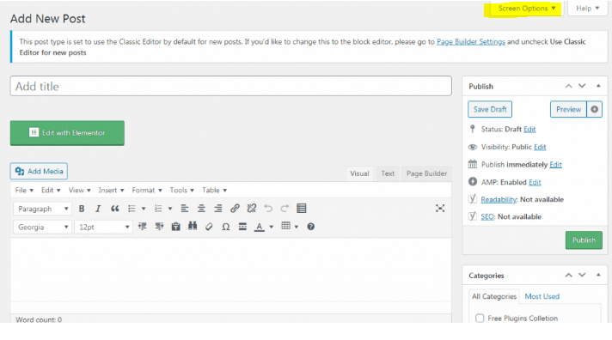Toggle bold formatting in editor toolbar
The image size is (612, 340).
click(82, 209)
